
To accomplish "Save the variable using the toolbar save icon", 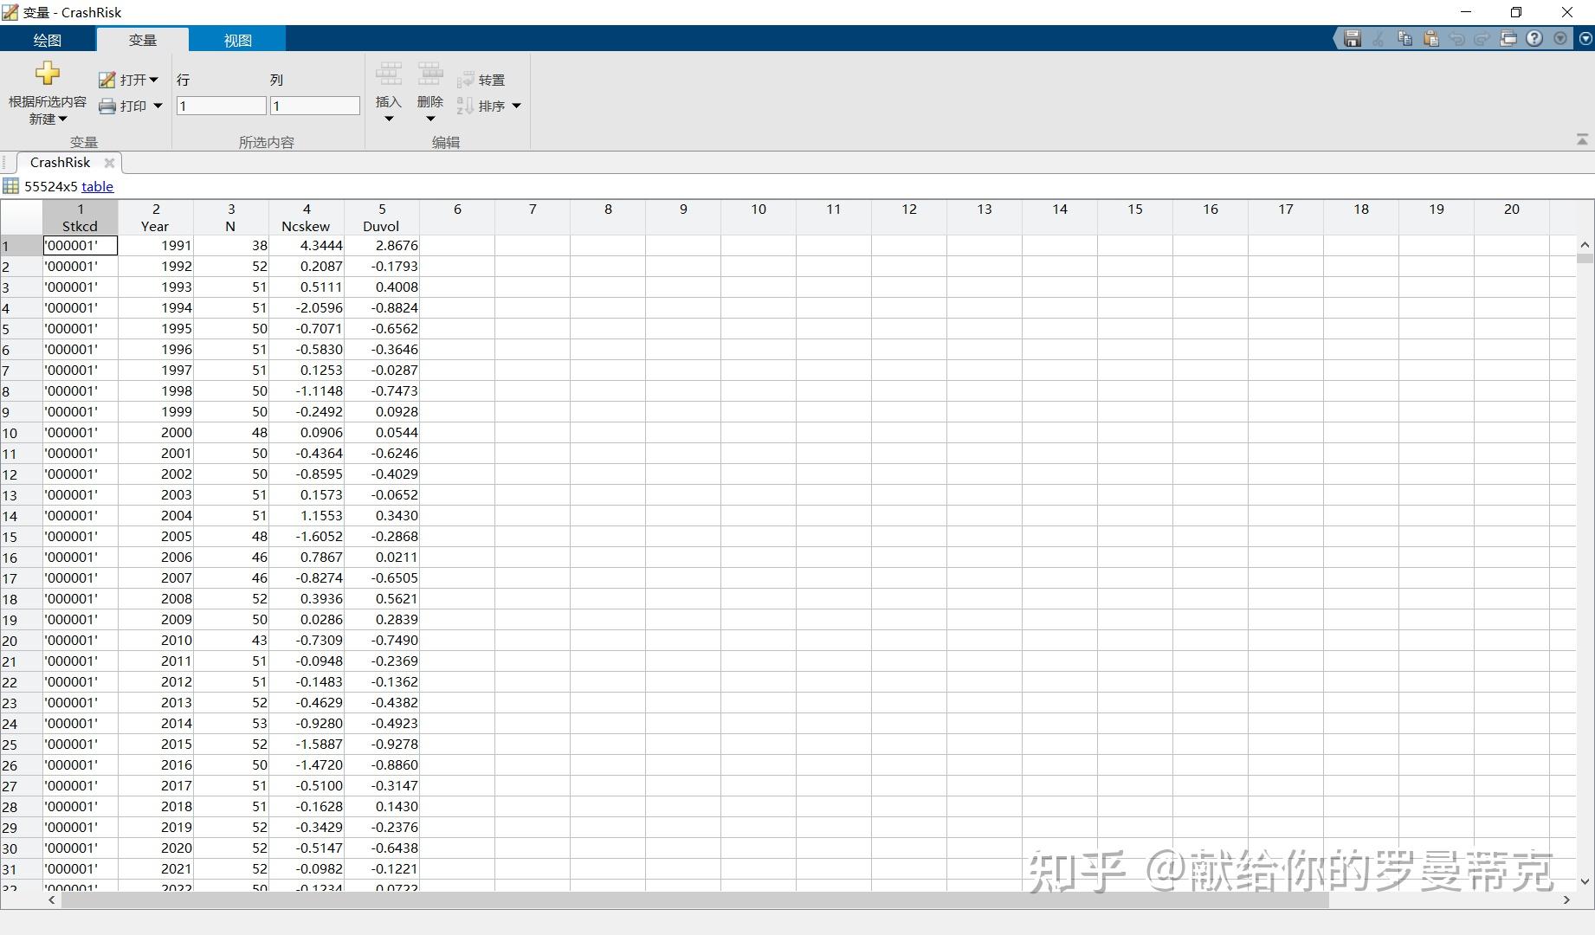I will pos(1353,39).
